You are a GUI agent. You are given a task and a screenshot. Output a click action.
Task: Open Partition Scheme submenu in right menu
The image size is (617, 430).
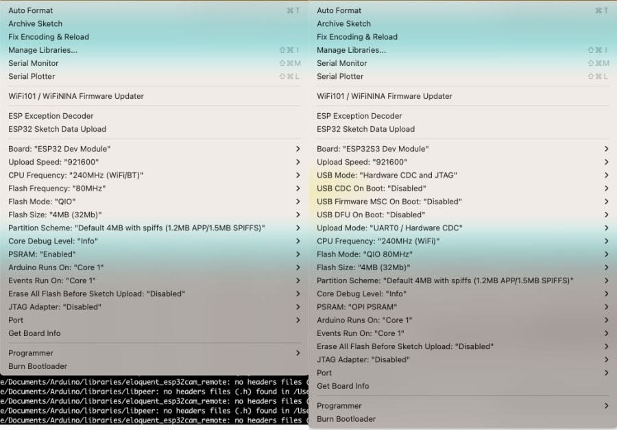point(463,280)
